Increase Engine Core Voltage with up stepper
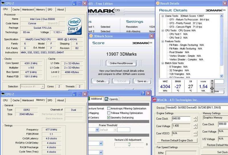The width and height of the screenshot is (228, 155). [196, 125]
